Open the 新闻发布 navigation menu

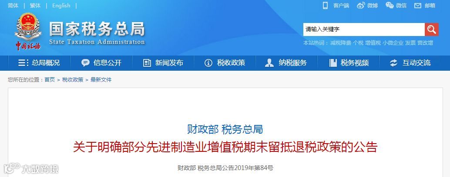tap(163, 63)
